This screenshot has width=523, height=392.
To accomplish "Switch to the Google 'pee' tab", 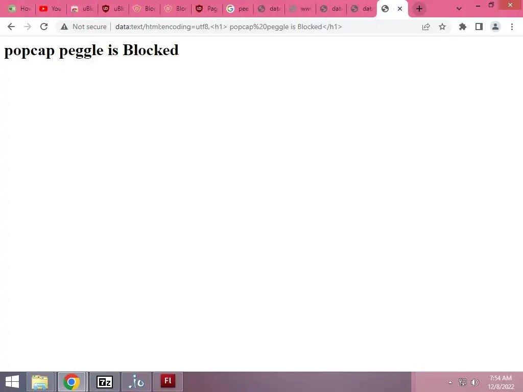I will (237, 9).
